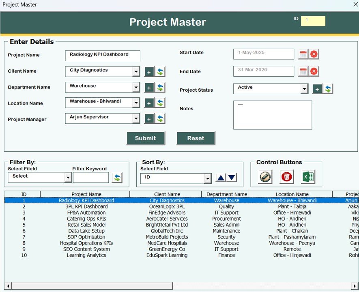The image size is (359, 292).
Task: Submit the project details
Action: pyautogui.click(x=145, y=138)
